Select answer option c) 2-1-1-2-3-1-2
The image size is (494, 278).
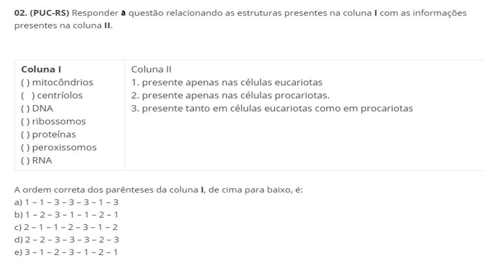66,227
